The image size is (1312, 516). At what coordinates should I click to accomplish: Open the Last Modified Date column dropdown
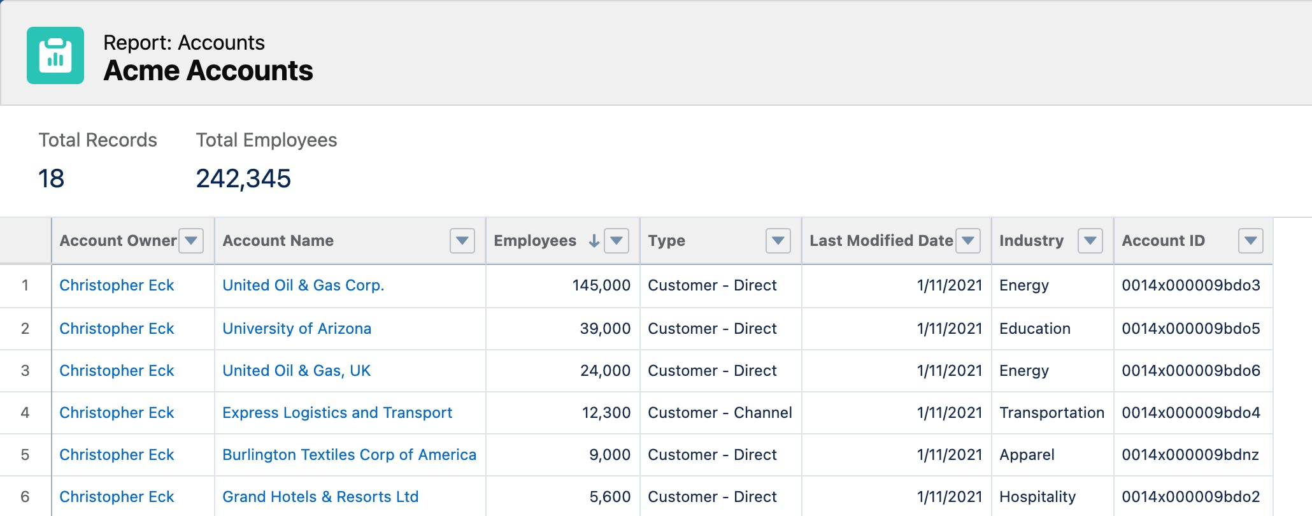(968, 241)
